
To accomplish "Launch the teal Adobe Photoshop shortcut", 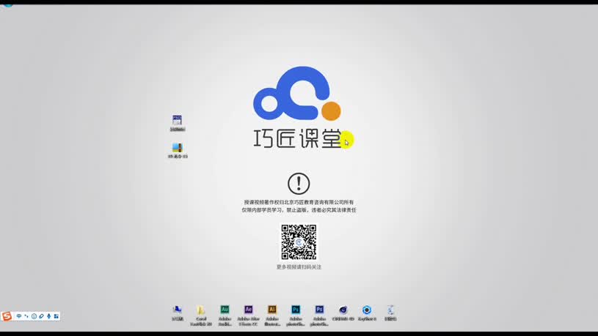I will tap(296, 315).
